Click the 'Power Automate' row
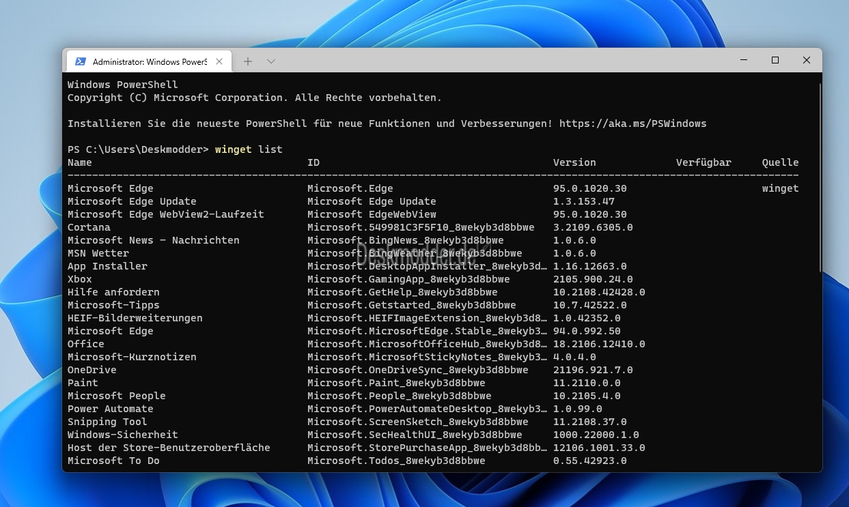The height and width of the screenshot is (507, 849). pyautogui.click(x=111, y=409)
